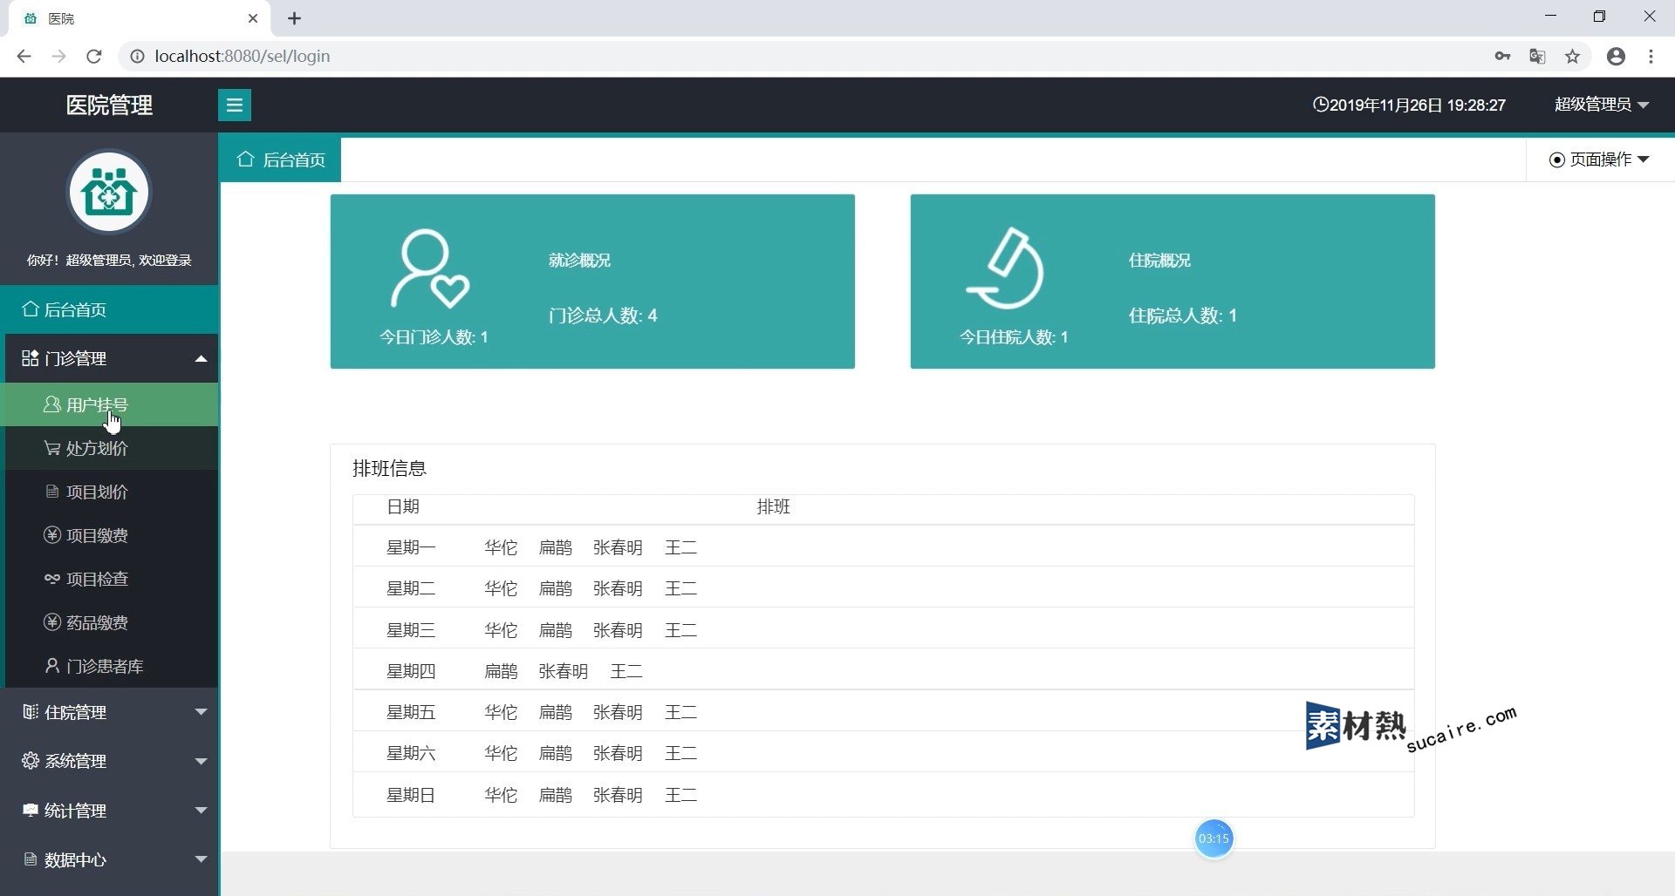Image resolution: width=1675 pixels, height=896 pixels.
Task: Click the 项目检查 link icon
Action: pyautogui.click(x=51, y=579)
